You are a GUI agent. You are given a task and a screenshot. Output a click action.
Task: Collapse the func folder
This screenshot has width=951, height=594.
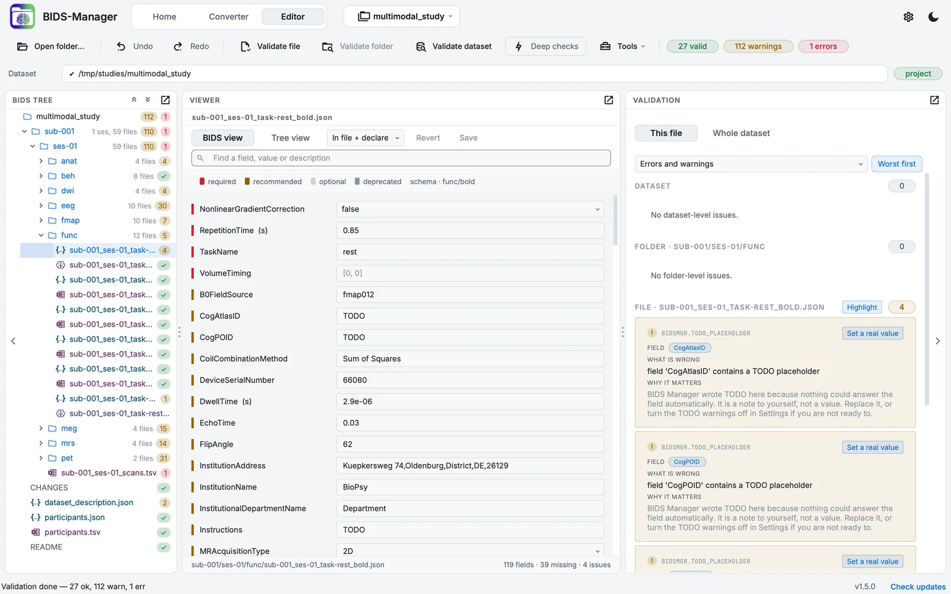(41, 235)
